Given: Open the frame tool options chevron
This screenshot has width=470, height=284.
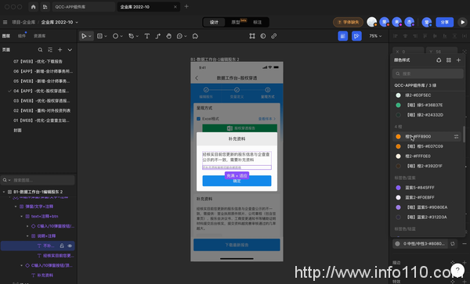Looking at the screenshot, I should point(106,36).
